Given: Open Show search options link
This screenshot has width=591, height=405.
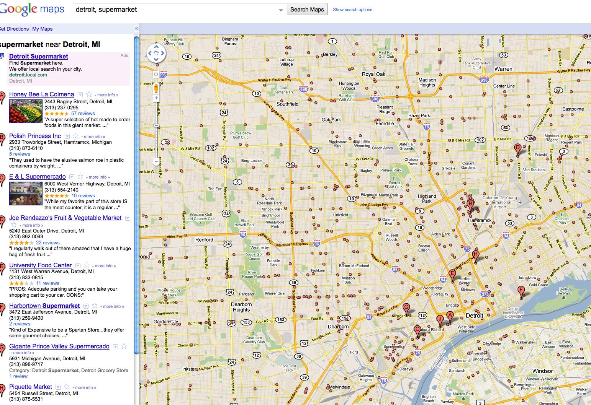Looking at the screenshot, I should point(352,10).
